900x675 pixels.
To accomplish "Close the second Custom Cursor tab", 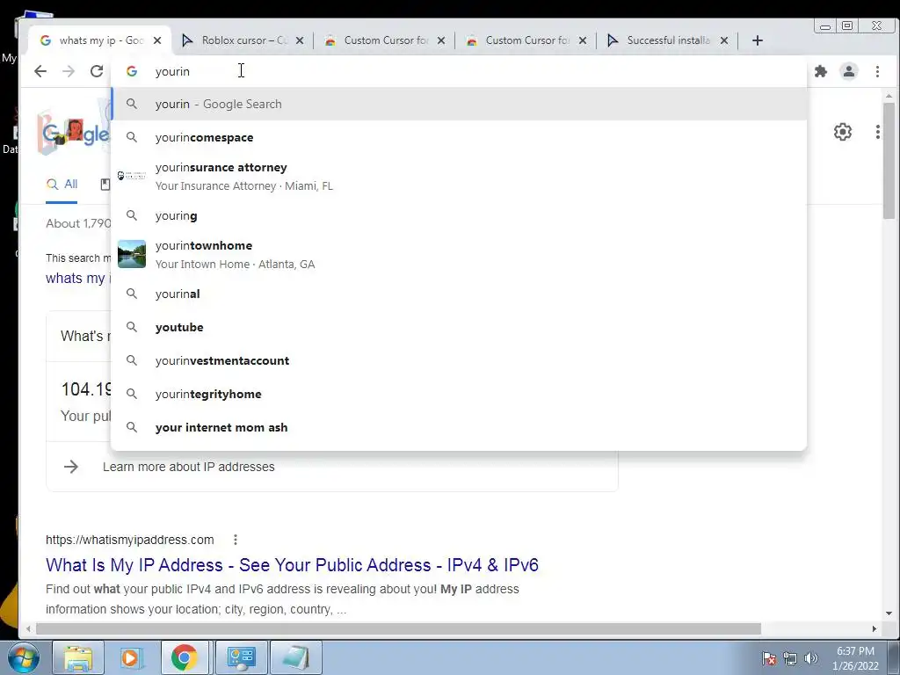I will 583,40.
